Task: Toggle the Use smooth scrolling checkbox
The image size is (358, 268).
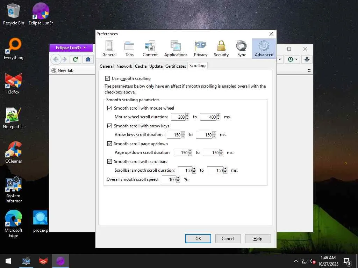Action: pyautogui.click(x=107, y=79)
